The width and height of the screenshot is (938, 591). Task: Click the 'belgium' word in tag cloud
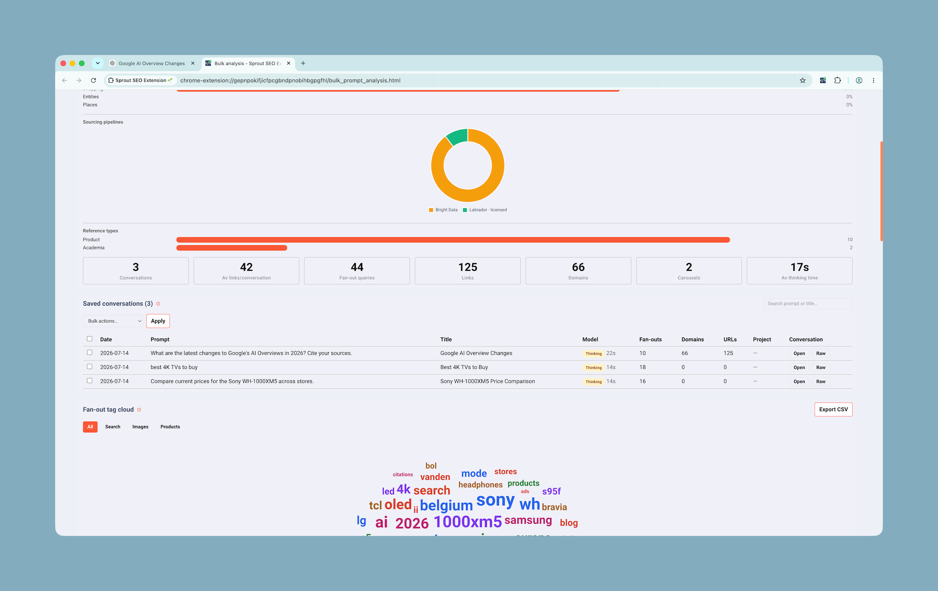[x=446, y=505]
